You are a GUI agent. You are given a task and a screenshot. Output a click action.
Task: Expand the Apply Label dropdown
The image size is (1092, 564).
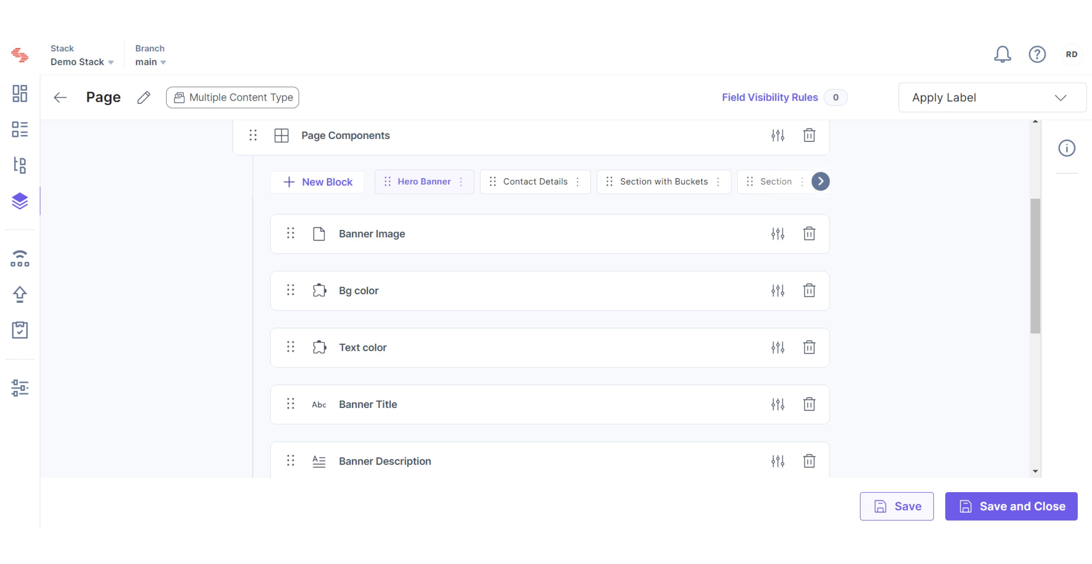(992, 97)
